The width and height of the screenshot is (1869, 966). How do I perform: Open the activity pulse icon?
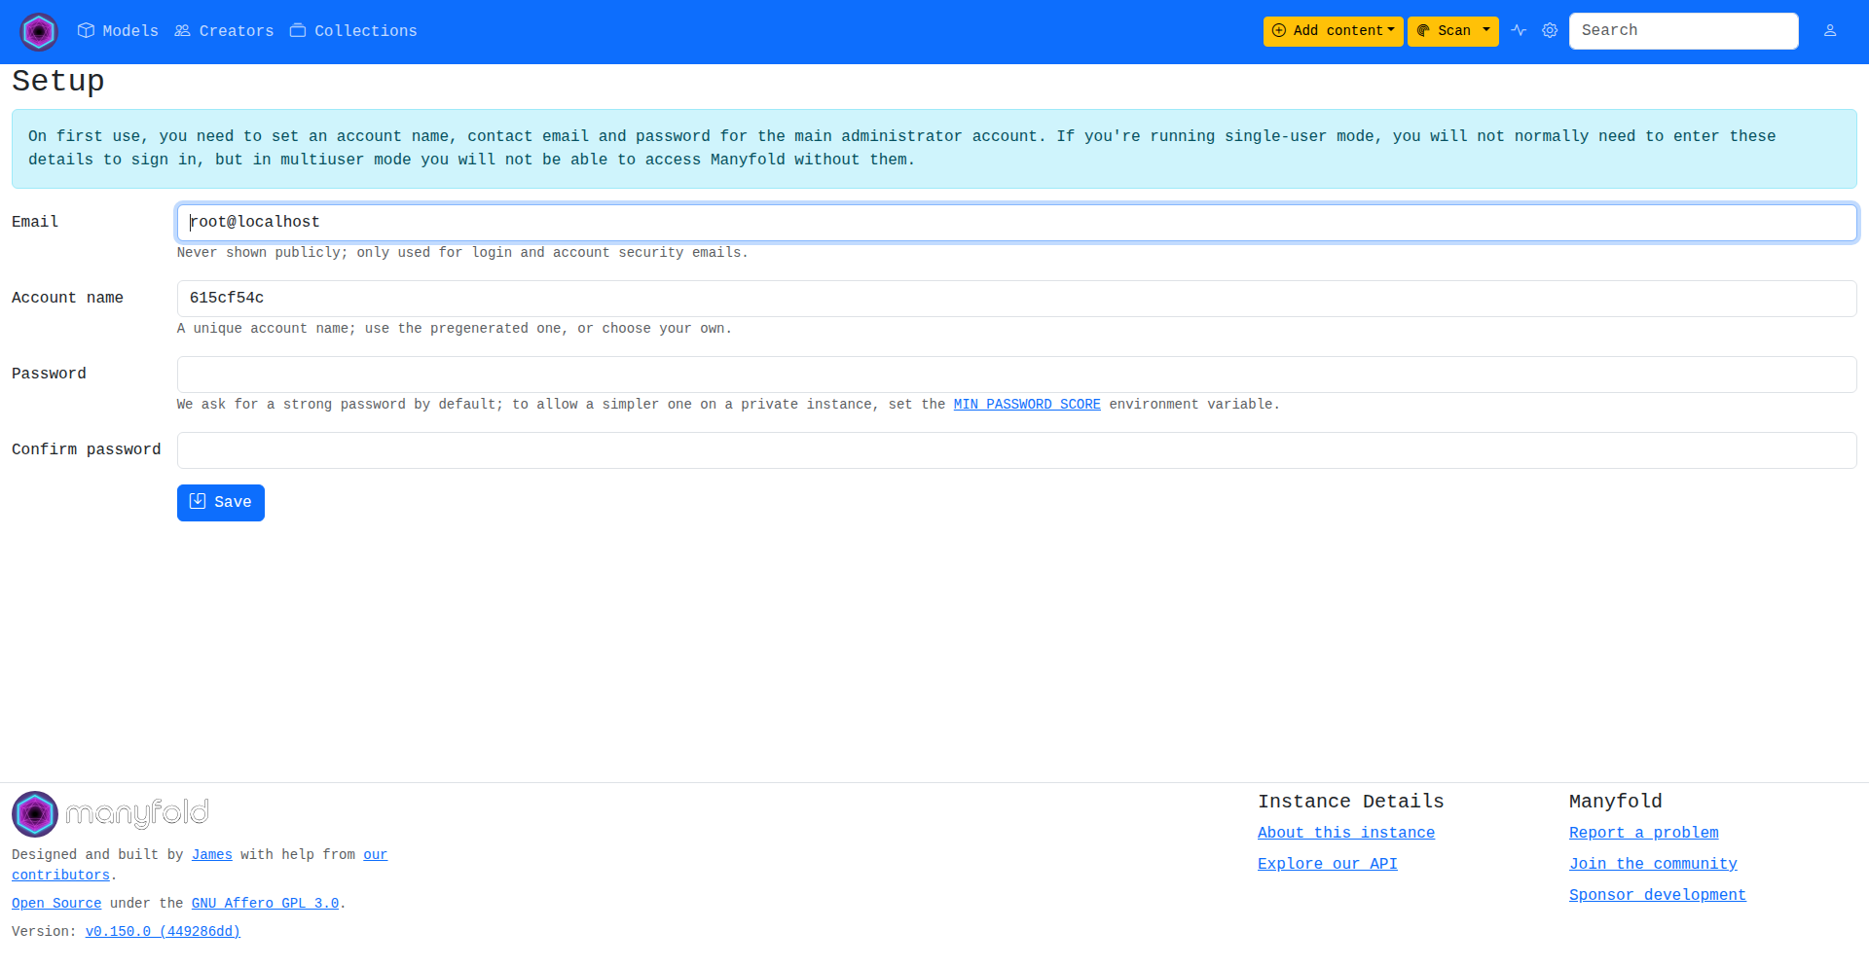[1519, 31]
